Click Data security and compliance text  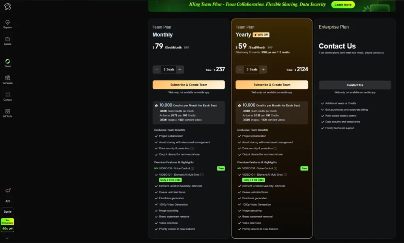tap(342, 122)
